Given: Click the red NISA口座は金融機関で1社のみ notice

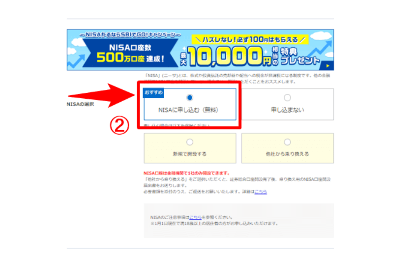Looking at the screenshot, I should point(187,173).
